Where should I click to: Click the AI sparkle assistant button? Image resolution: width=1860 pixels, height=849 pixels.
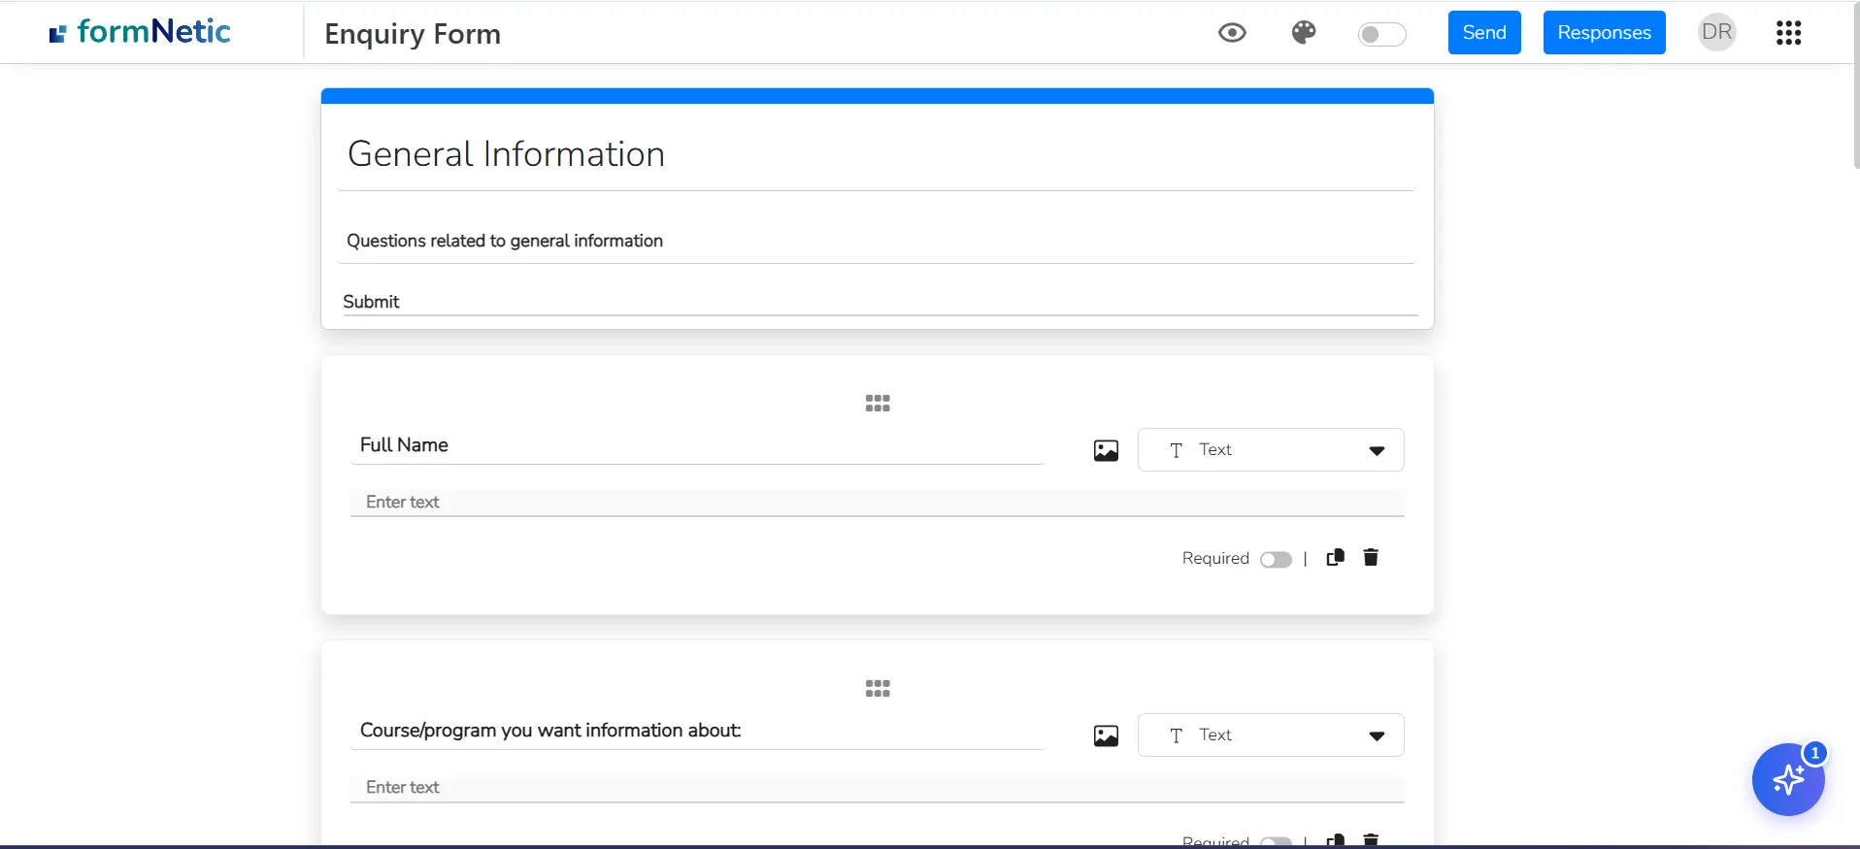point(1787,780)
